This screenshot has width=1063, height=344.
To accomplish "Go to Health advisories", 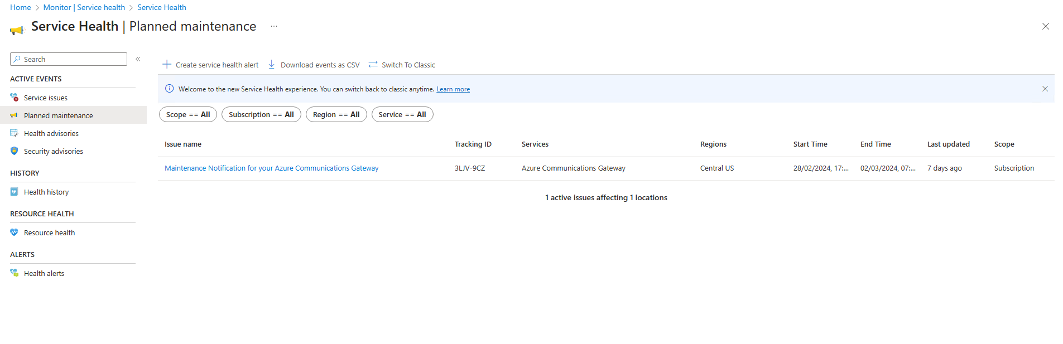I will point(51,133).
